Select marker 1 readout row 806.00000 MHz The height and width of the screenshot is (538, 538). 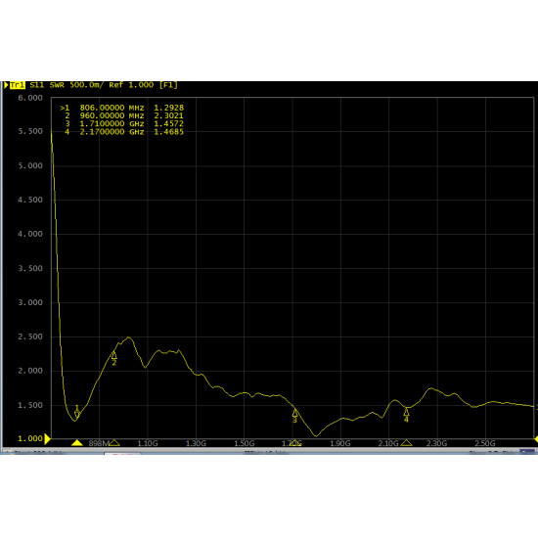(122, 108)
